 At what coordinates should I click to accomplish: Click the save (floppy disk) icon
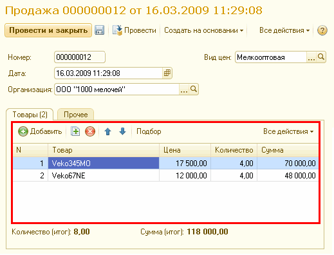point(99,30)
